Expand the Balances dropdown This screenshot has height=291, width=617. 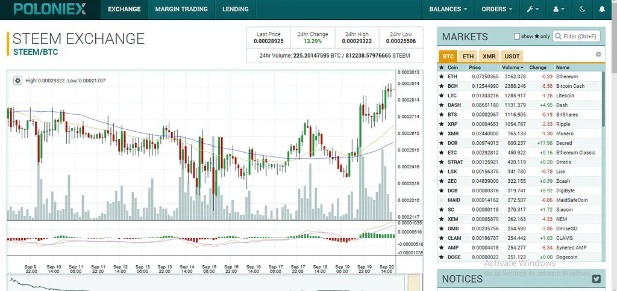(x=448, y=9)
